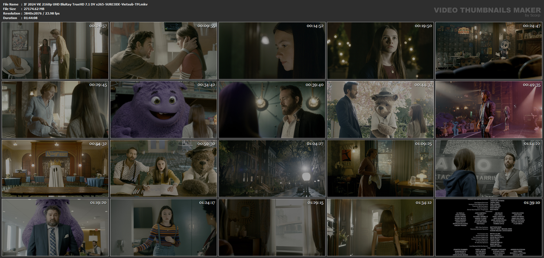Pick the striped sweater thumbnail at 01:24:17
The width and height of the screenshot is (544, 258).
click(164, 228)
